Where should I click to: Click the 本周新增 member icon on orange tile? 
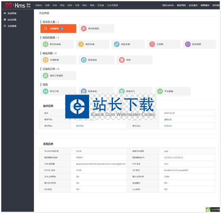[46, 29]
